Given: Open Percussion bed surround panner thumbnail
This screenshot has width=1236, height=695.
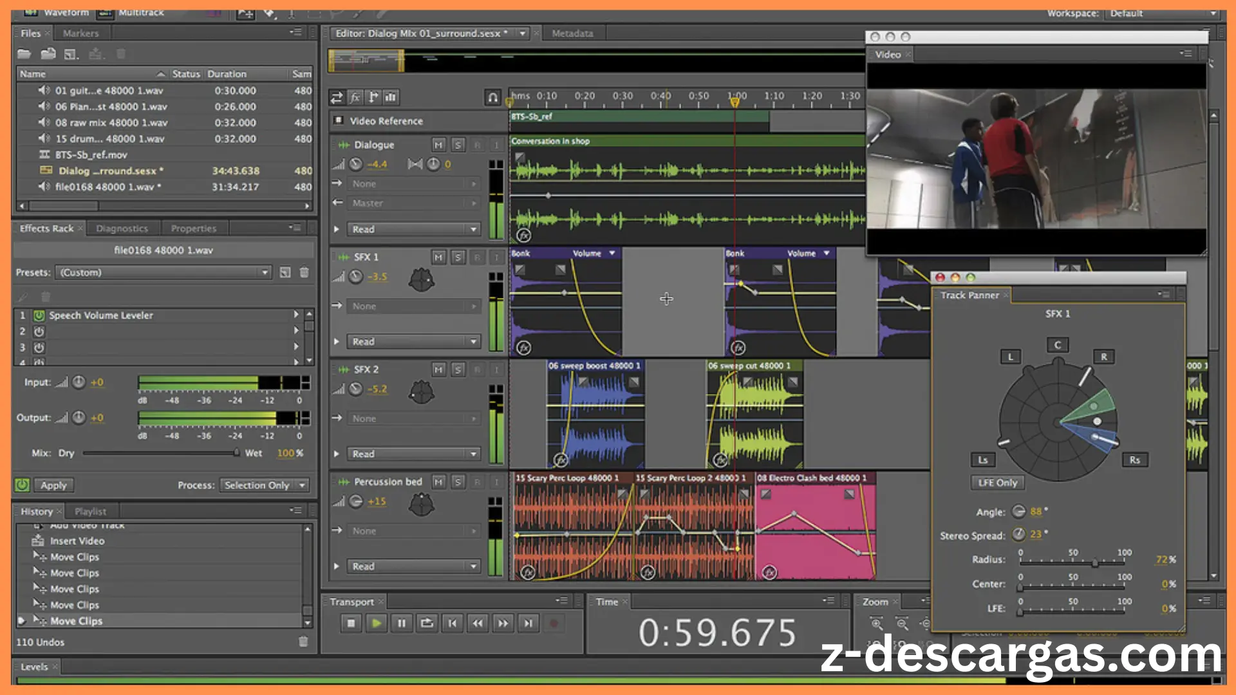Looking at the screenshot, I should [x=422, y=504].
